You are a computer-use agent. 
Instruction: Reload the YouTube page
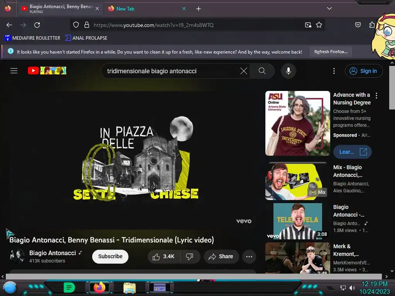[37, 25]
